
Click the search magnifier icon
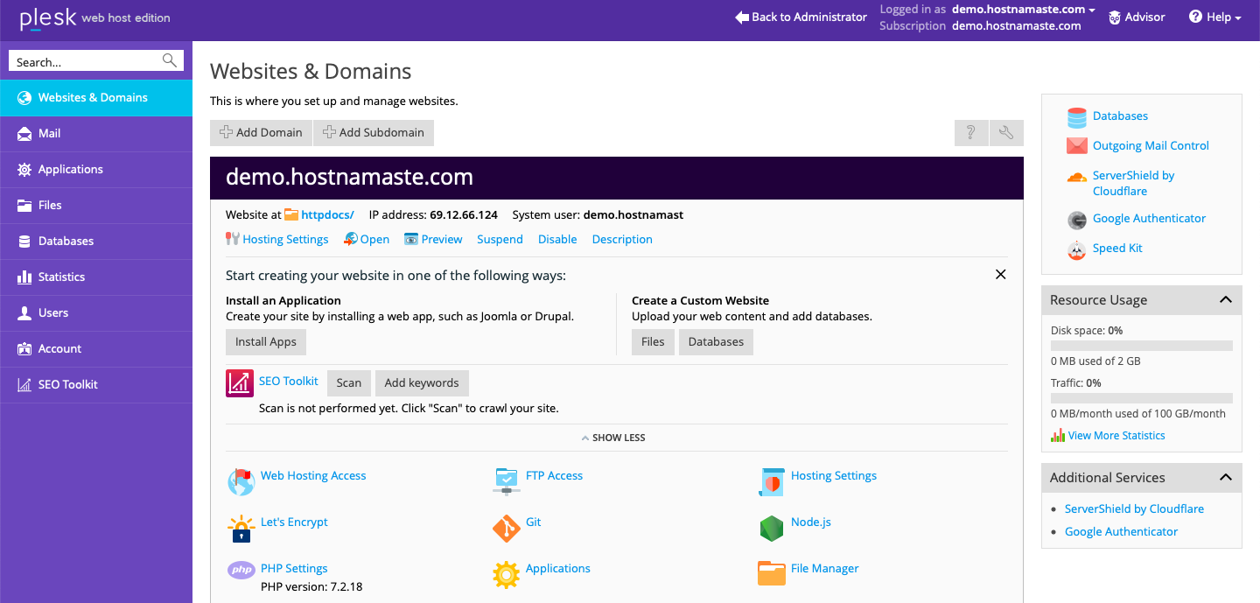170,60
